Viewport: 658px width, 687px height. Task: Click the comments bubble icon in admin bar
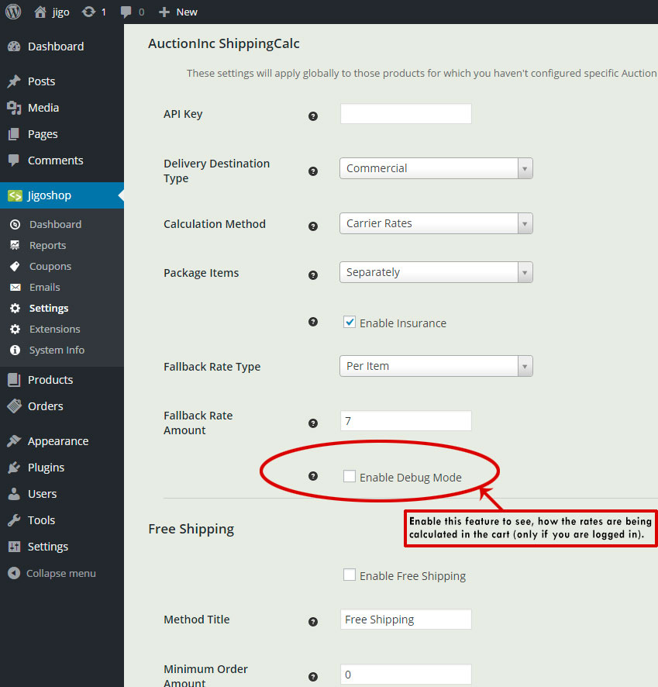point(127,12)
